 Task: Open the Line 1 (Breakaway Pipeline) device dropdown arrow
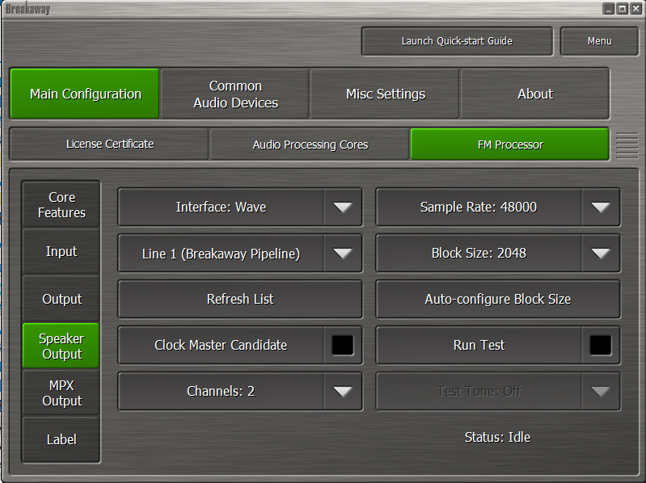pyautogui.click(x=342, y=253)
